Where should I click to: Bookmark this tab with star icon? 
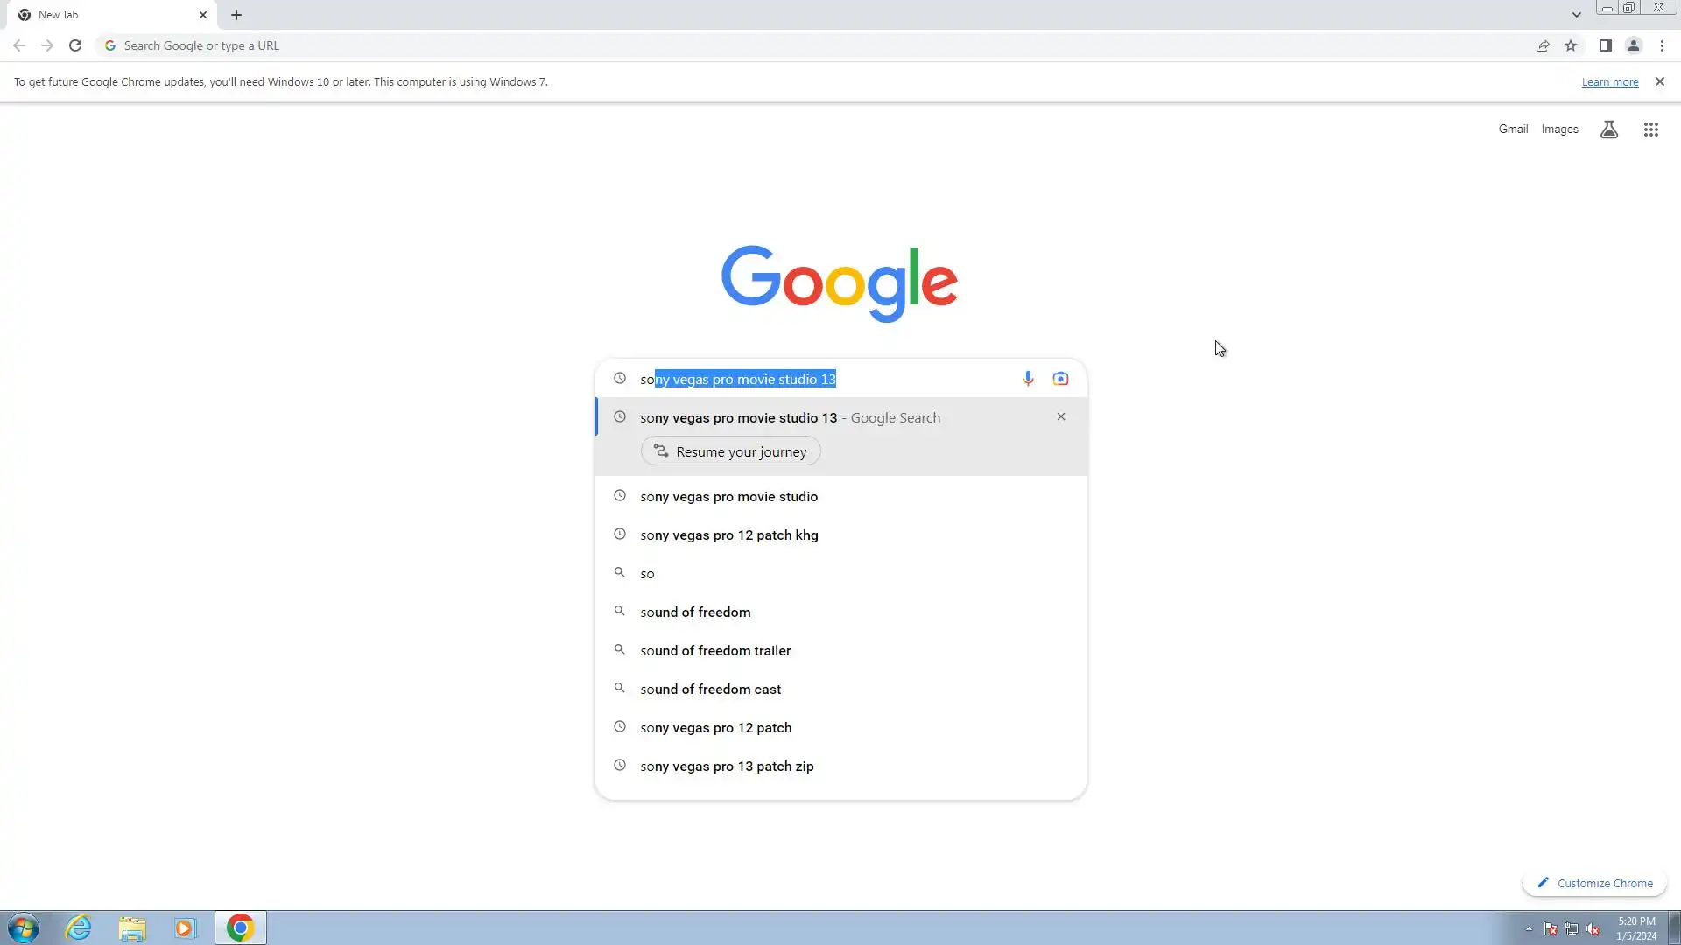(x=1571, y=46)
